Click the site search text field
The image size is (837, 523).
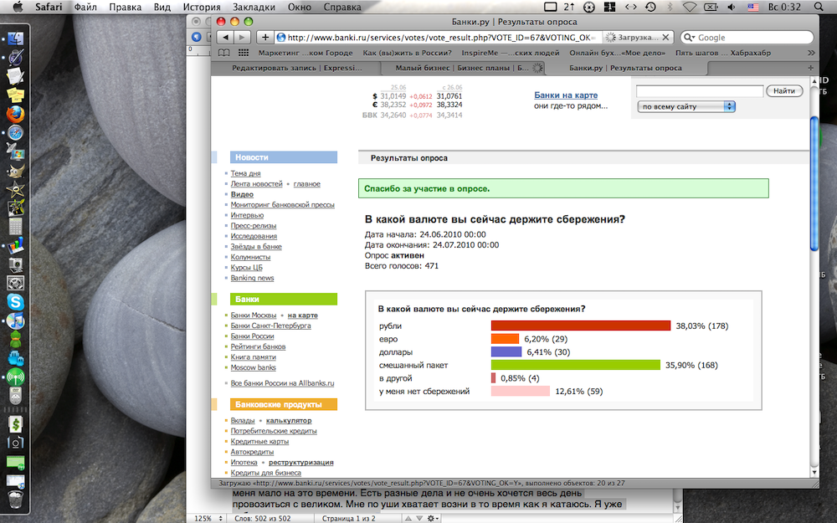pyautogui.click(x=700, y=90)
